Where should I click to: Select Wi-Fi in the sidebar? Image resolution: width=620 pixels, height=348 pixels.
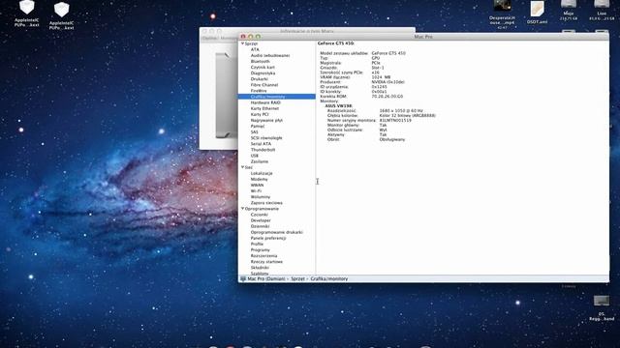256,191
